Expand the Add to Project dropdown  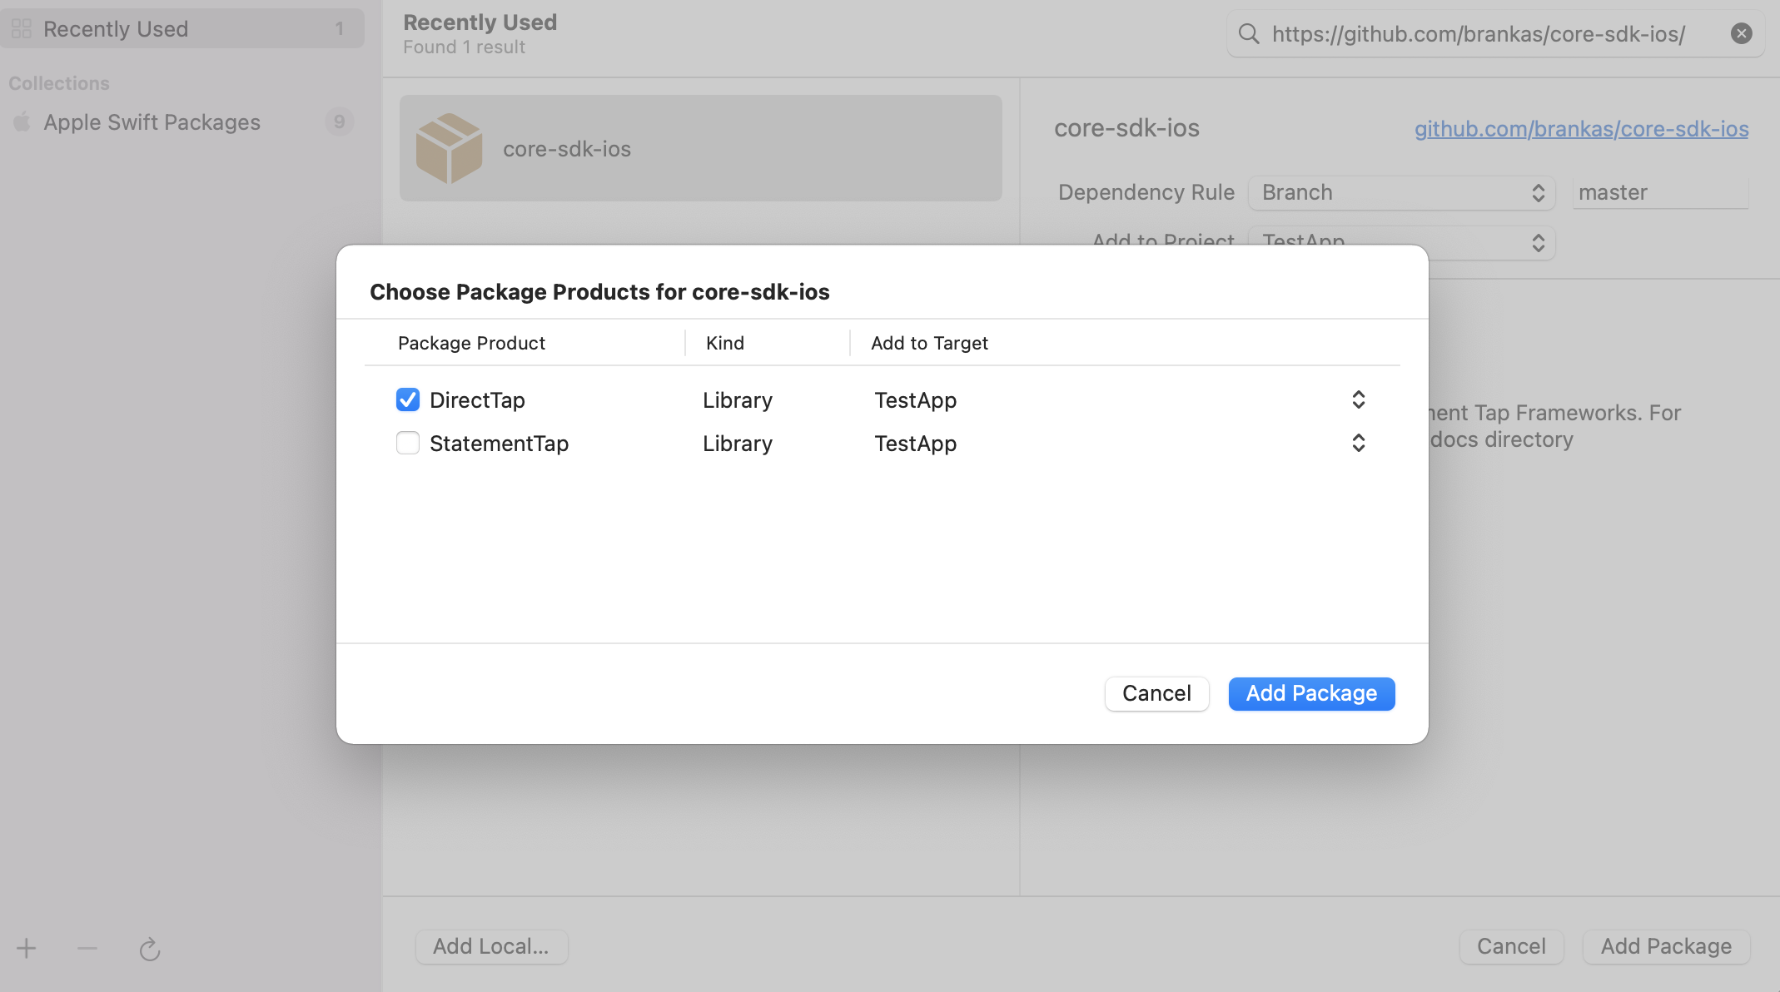pyautogui.click(x=1538, y=242)
